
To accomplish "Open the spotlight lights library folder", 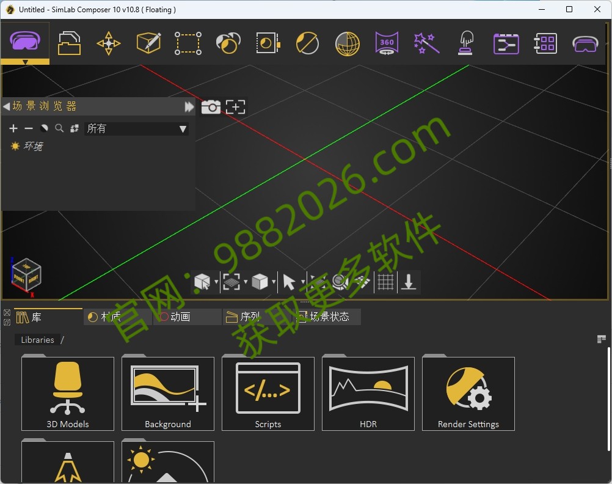I will [68, 461].
